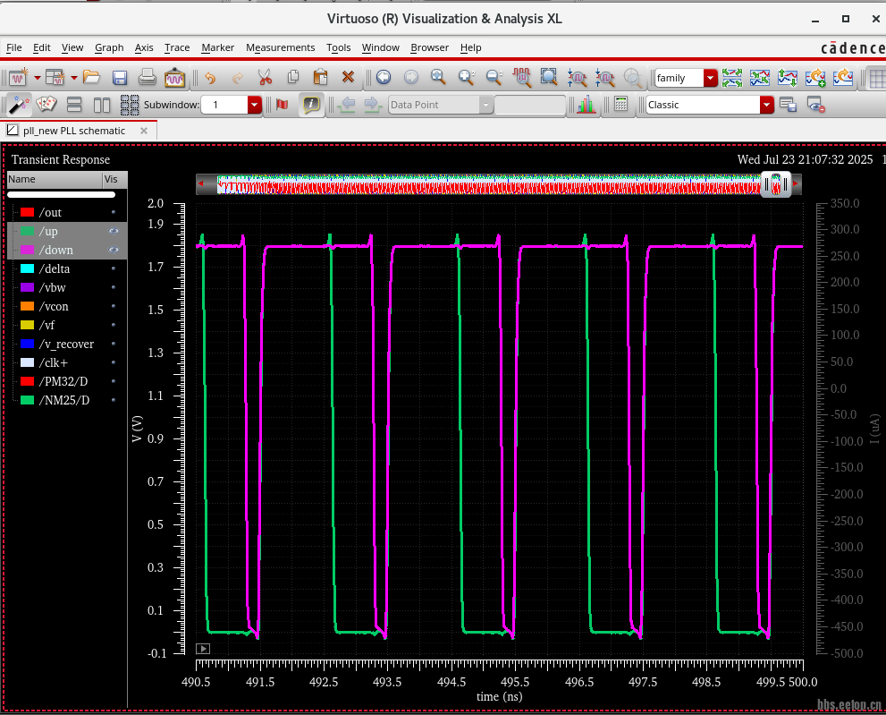Click the Vis column header
The height and width of the screenshot is (715, 886).
click(114, 179)
